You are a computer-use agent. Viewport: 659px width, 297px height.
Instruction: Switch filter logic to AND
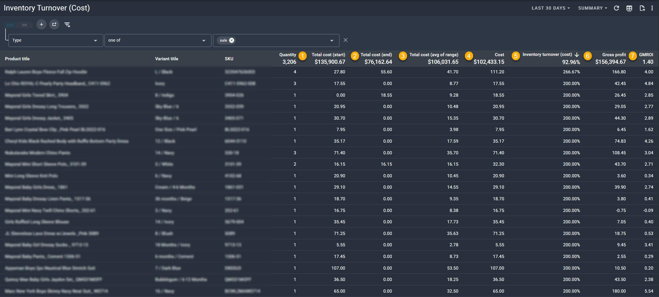click(x=10, y=25)
